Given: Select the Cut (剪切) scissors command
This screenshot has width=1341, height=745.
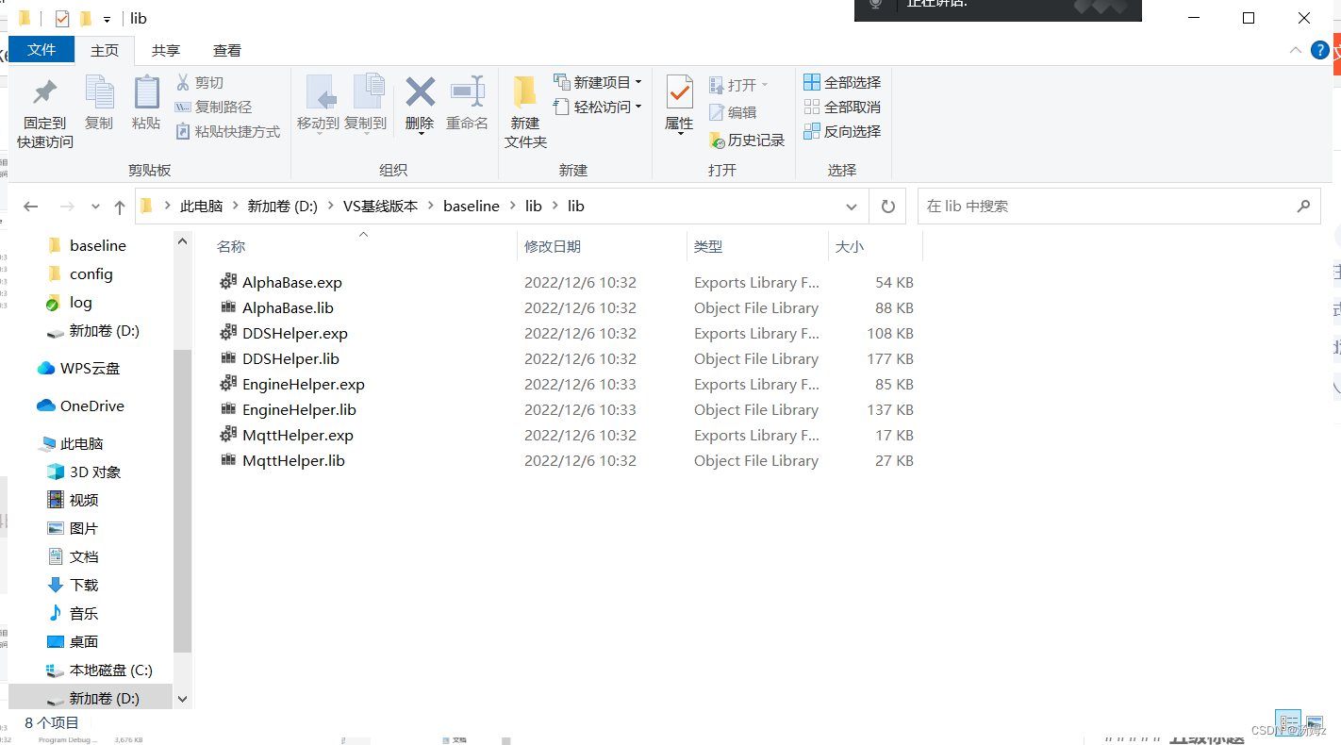Looking at the screenshot, I should (200, 83).
